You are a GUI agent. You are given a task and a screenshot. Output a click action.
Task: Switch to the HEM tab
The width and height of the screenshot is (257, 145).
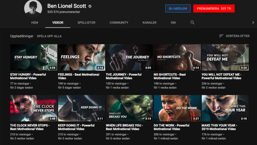[35, 23]
